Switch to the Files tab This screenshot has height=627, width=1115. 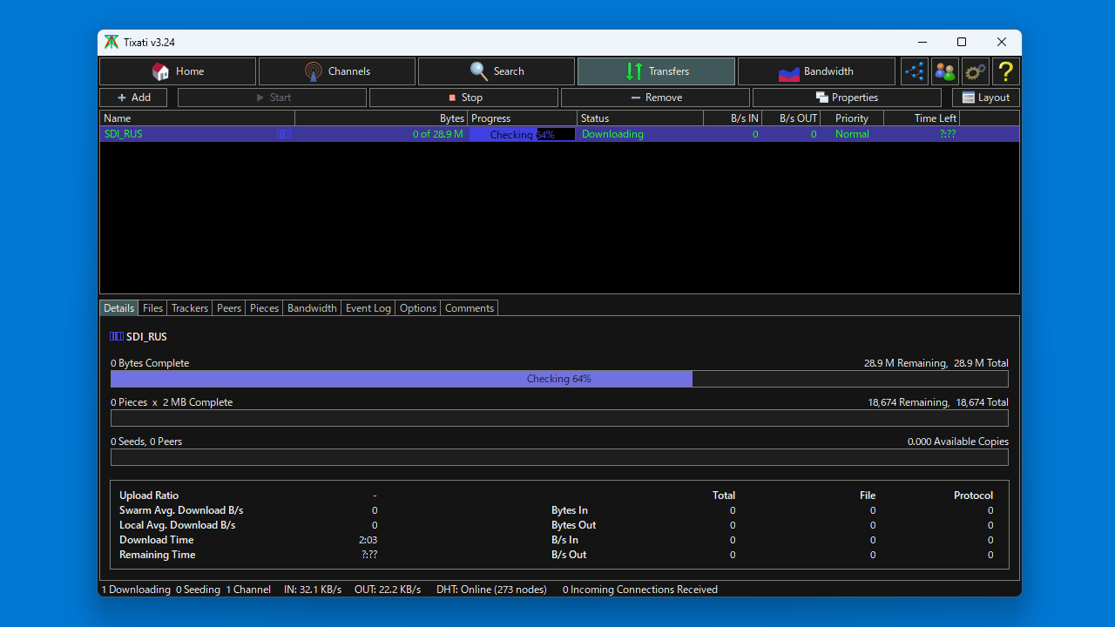[x=153, y=308]
